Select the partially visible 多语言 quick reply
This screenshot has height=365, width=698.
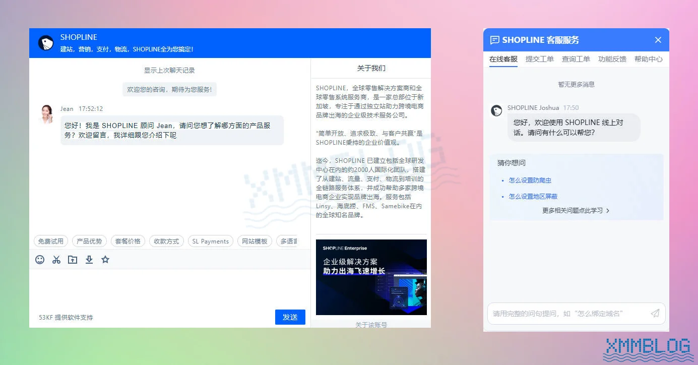tap(287, 241)
